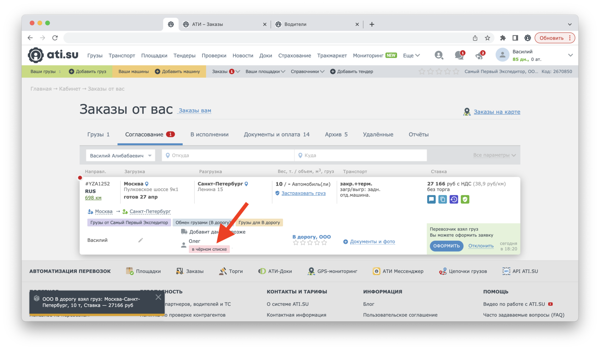Click the Куда input field
600x350 pixels.
pyautogui.click(x=361, y=155)
